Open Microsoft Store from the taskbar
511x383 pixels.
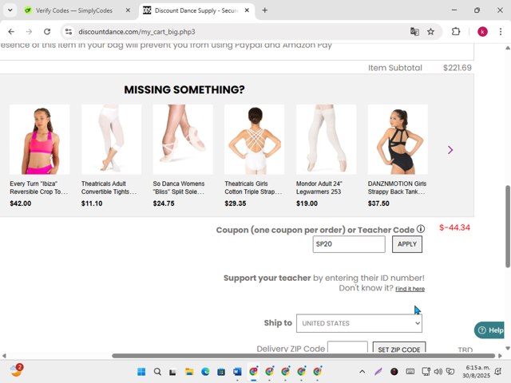(x=221, y=372)
